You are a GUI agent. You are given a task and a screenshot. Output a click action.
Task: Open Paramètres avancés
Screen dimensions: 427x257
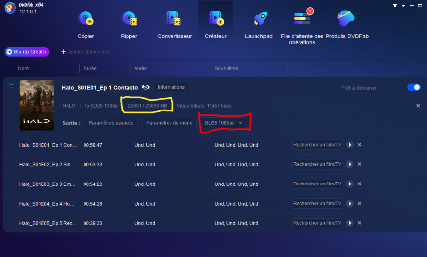(x=111, y=123)
